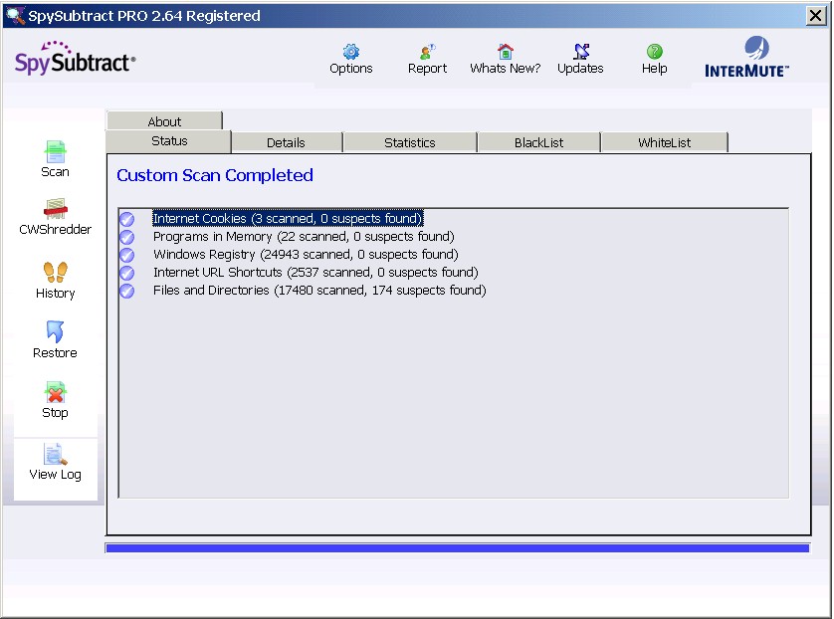
Task: Click the History label
Action: tap(56, 293)
